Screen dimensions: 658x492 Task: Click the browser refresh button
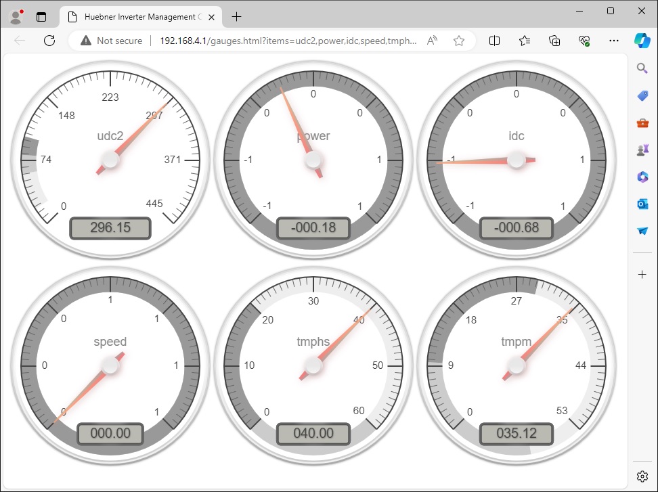(x=49, y=41)
